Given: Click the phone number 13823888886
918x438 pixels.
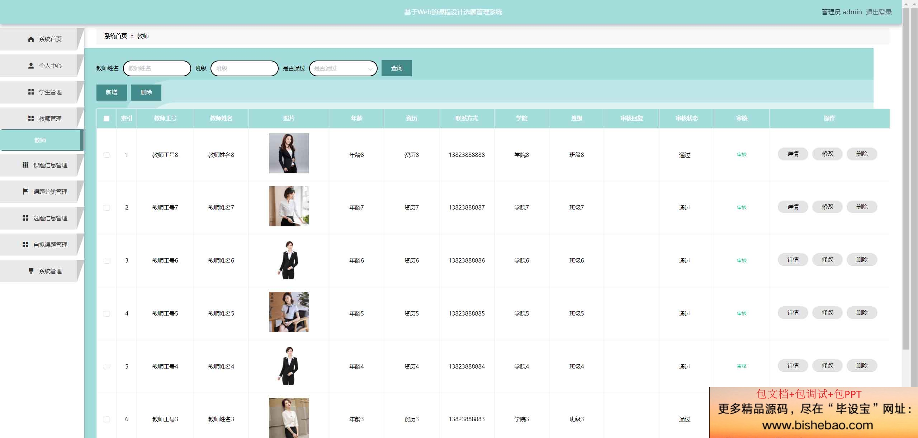Looking at the screenshot, I should (467, 261).
